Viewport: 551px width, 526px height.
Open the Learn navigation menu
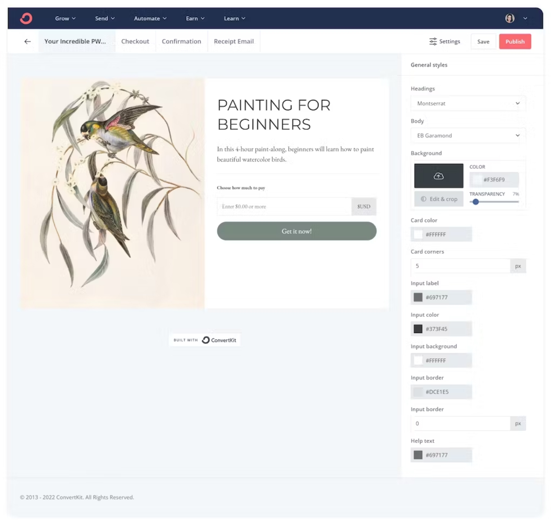pyautogui.click(x=235, y=19)
